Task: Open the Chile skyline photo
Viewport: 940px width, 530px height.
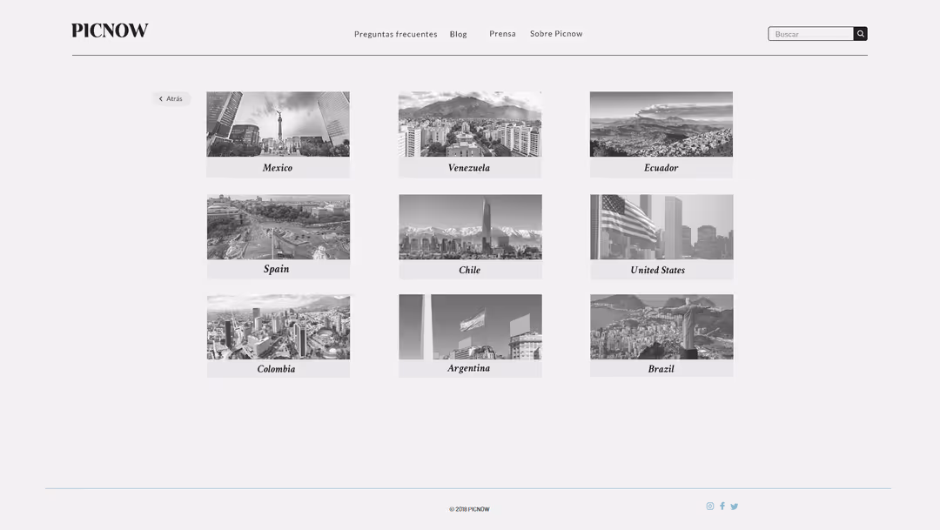Action: tap(470, 227)
